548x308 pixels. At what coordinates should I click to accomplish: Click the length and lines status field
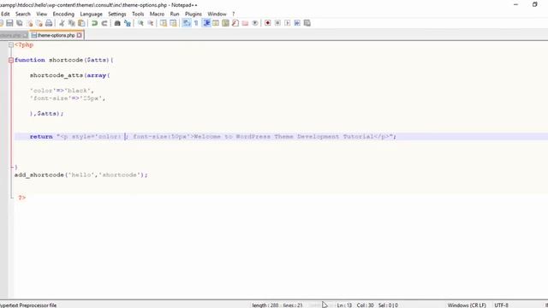click(277, 305)
